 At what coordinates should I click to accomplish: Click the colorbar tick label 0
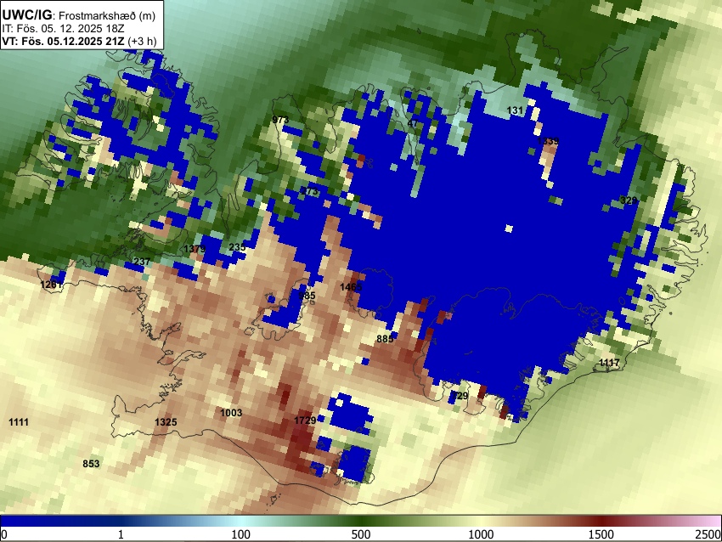4,534
